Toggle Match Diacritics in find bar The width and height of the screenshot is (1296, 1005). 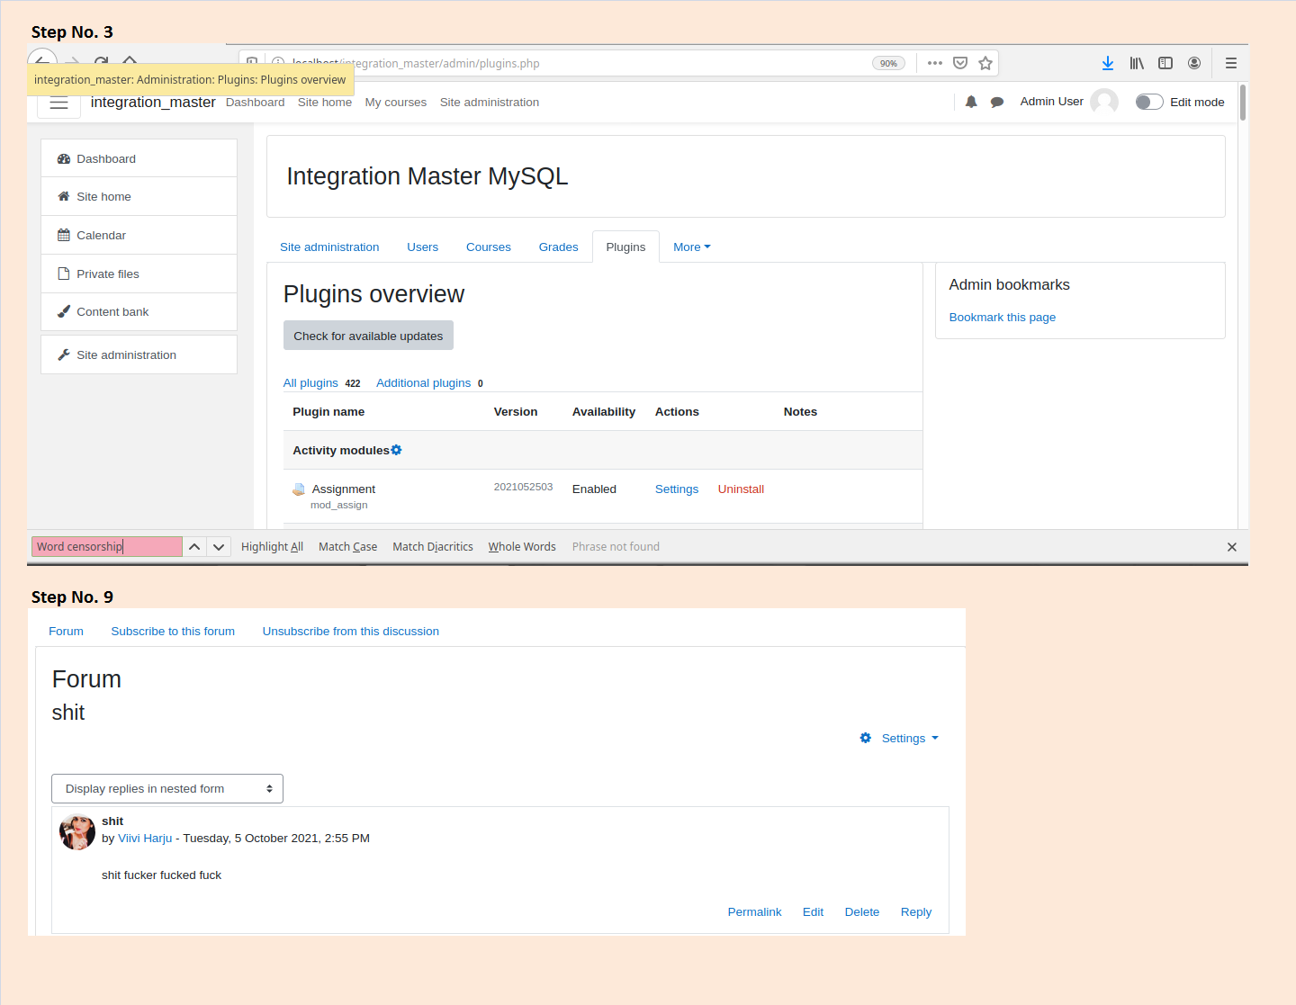click(433, 546)
